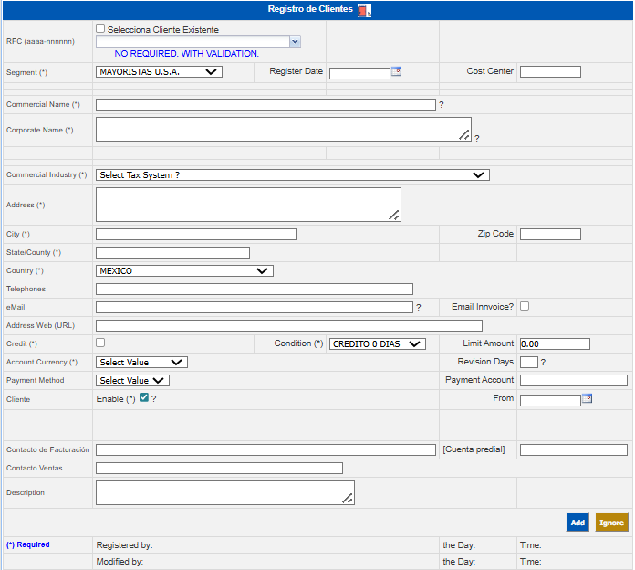Check Selecciona Cliente Existente box
The image size is (635, 570).
pyautogui.click(x=101, y=29)
